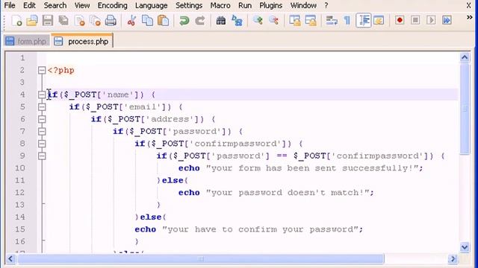Image resolution: width=478 pixels, height=268 pixels.
Task: Redo action with gray arrow
Action: (200, 21)
